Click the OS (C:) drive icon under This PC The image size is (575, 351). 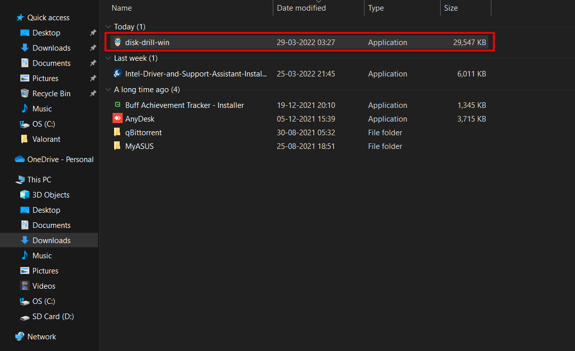24,301
